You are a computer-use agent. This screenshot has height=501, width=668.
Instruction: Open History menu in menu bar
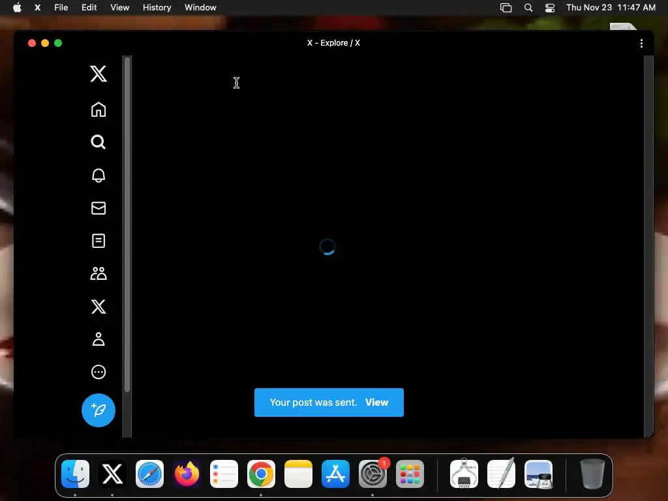pos(157,7)
